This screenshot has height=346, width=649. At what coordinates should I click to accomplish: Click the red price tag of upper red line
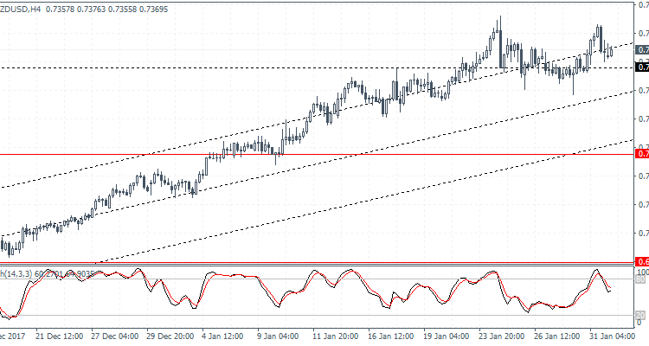click(642, 154)
